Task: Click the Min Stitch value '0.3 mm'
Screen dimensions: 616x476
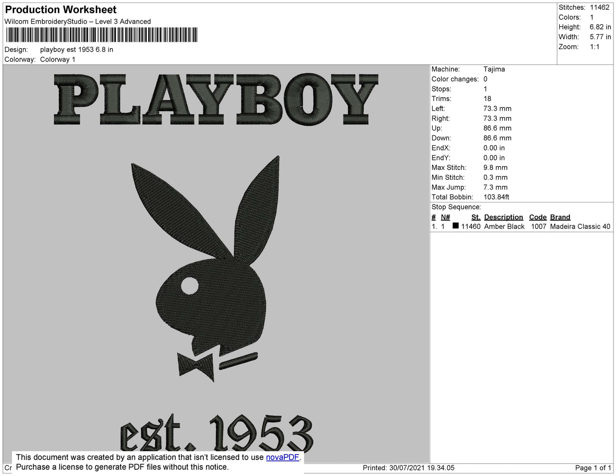Action: (x=495, y=177)
